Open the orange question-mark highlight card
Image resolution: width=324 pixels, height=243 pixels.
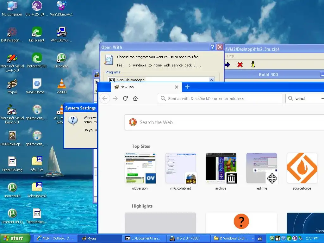[x=241, y=223]
